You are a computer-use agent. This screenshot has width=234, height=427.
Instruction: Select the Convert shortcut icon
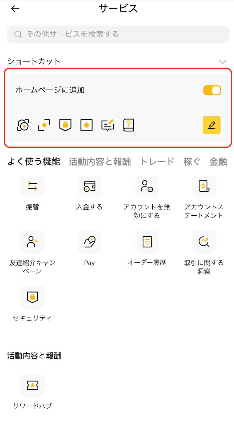coord(23,125)
